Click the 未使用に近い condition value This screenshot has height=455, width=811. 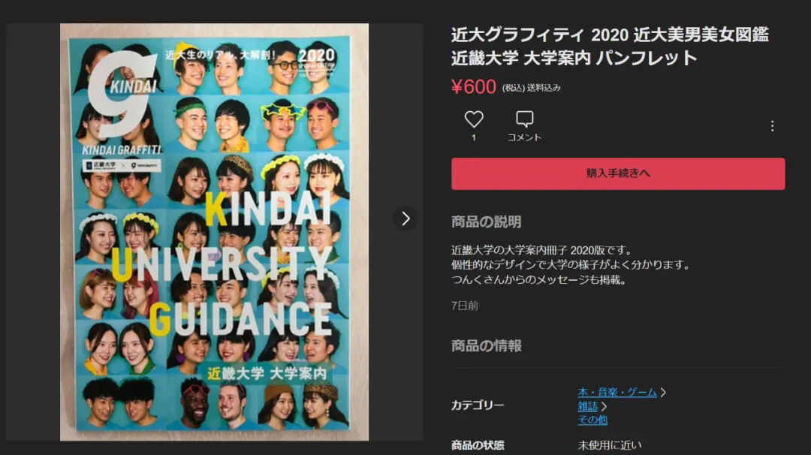click(609, 445)
